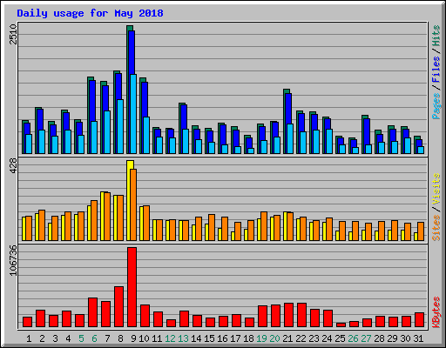Click day 24 label on the x-axis
The width and height of the screenshot is (446, 348).
(327, 338)
